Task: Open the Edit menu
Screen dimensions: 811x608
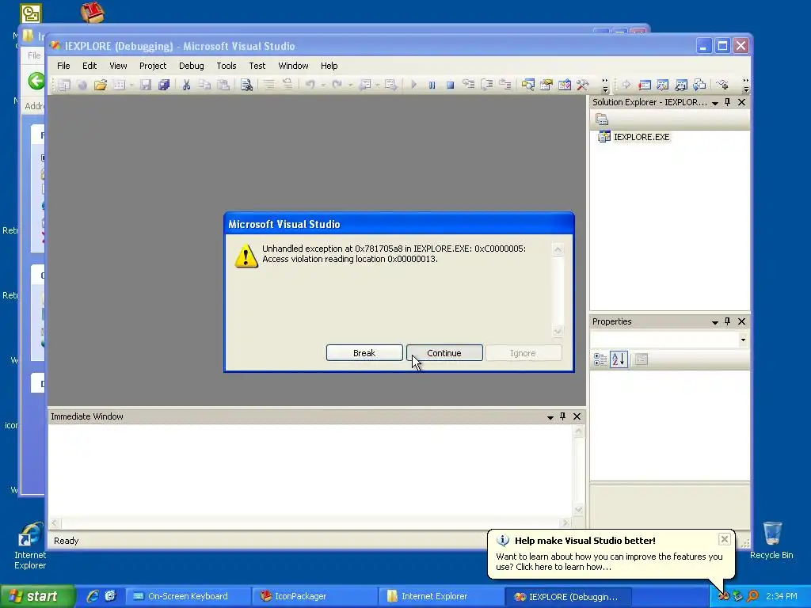Action: pyautogui.click(x=89, y=66)
